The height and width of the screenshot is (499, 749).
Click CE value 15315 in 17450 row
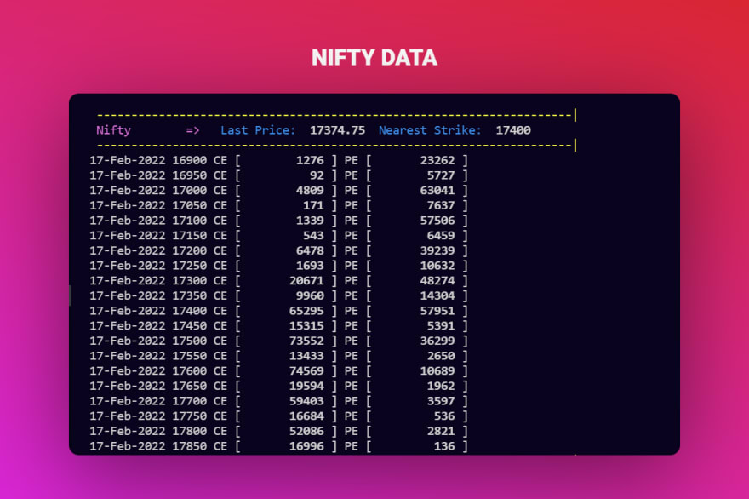point(306,326)
